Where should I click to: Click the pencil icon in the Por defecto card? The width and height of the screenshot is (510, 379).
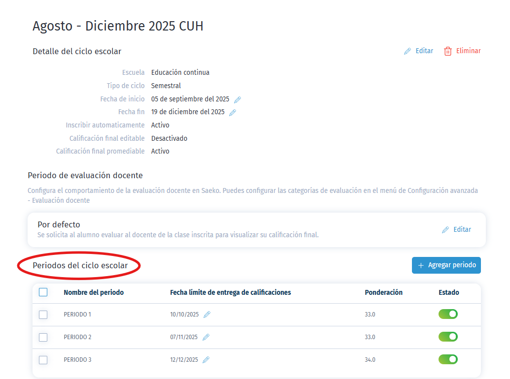tap(445, 230)
